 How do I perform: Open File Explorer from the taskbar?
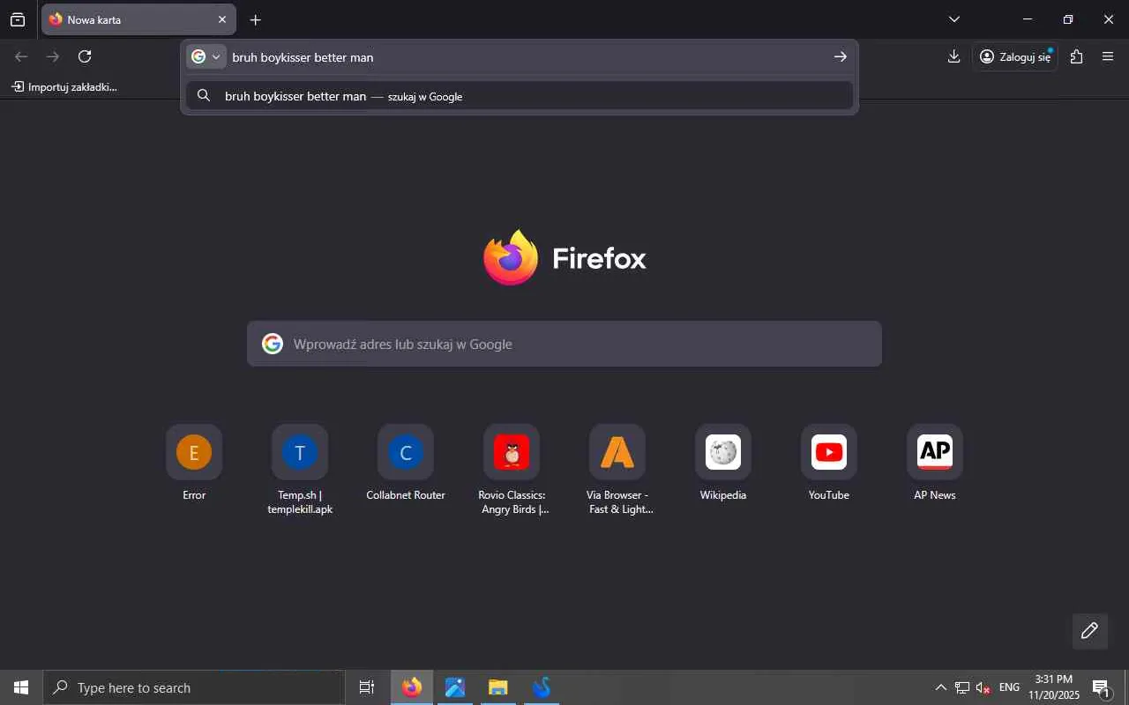(x=498, y=687)
